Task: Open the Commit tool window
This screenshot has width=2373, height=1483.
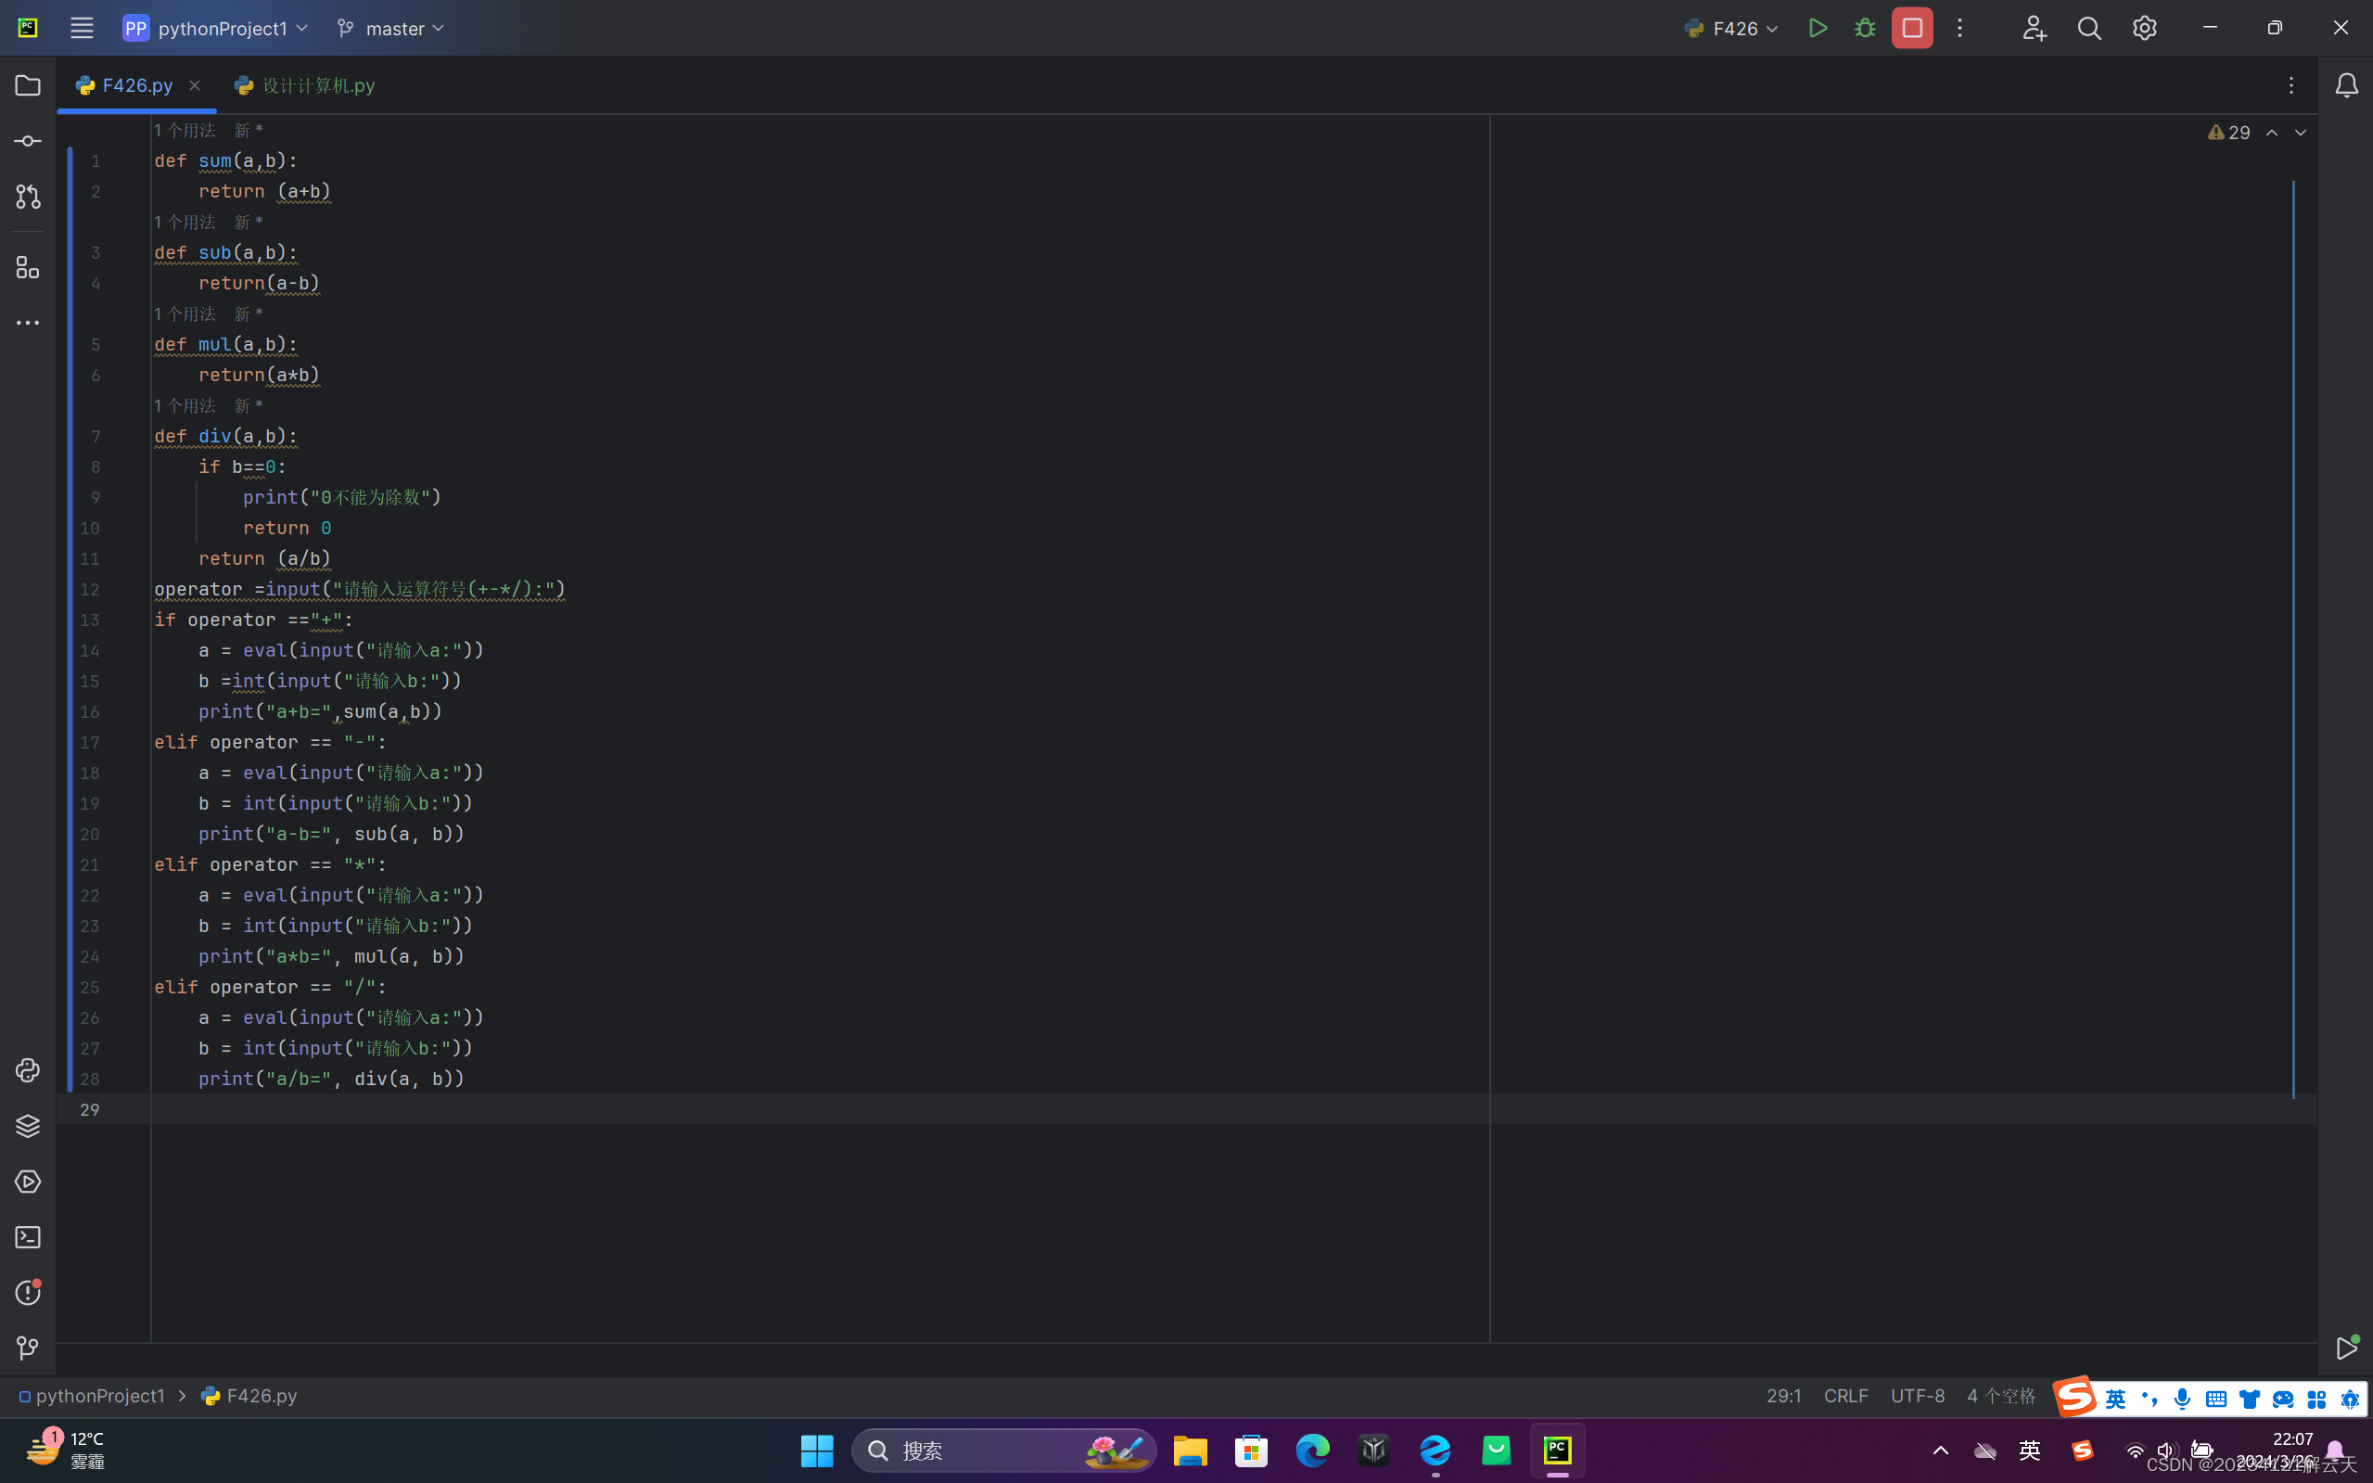Action: pyautogui.click(x=27, y=140)
